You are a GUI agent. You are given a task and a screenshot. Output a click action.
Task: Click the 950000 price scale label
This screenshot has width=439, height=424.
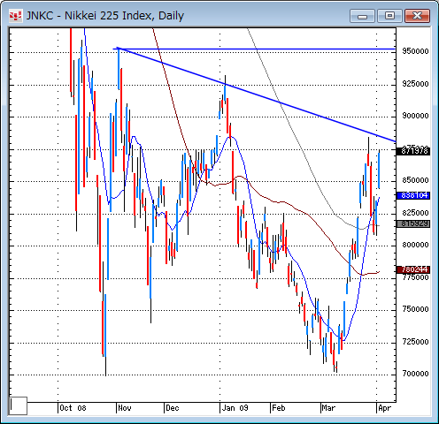[415, 51]
